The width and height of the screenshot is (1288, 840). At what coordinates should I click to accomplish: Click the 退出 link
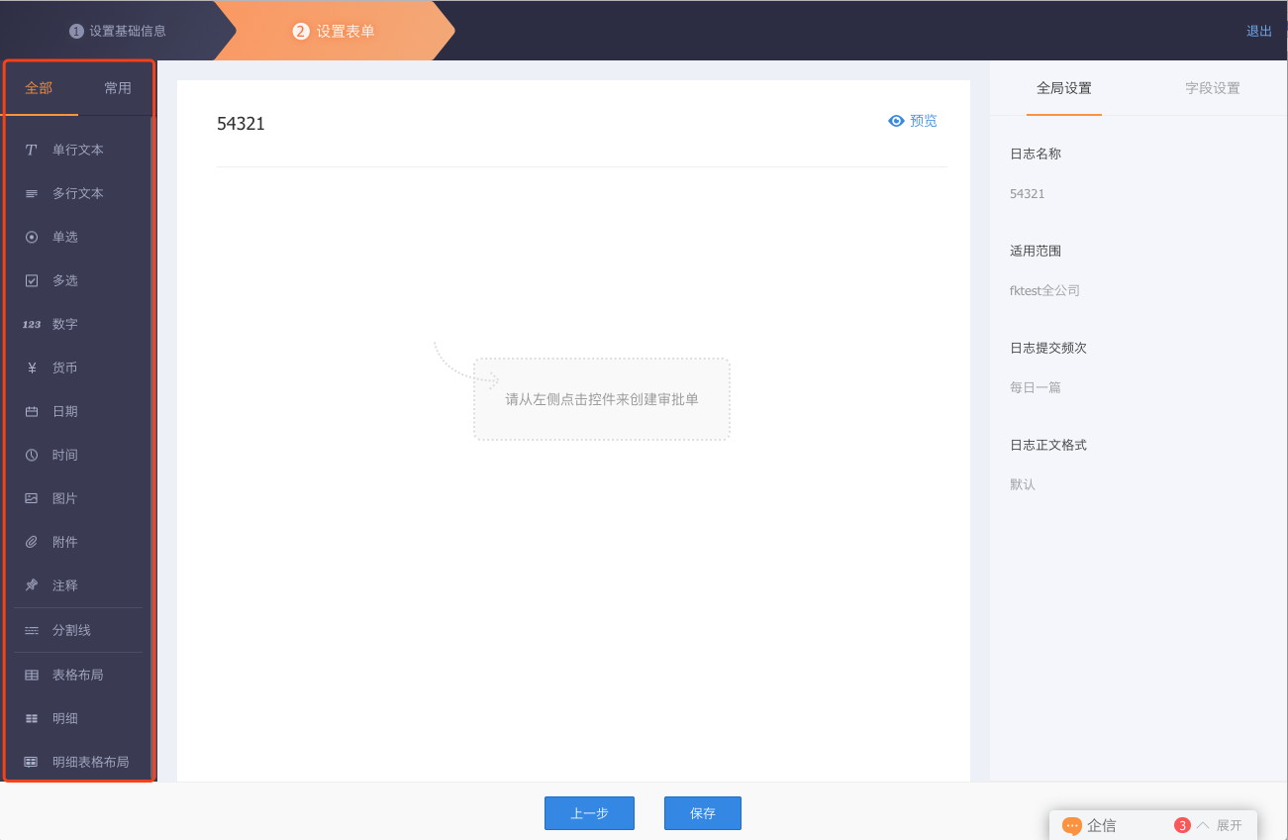(x=1259, y=31)
